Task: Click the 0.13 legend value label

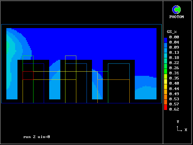Action: click(x=174, y=53)
